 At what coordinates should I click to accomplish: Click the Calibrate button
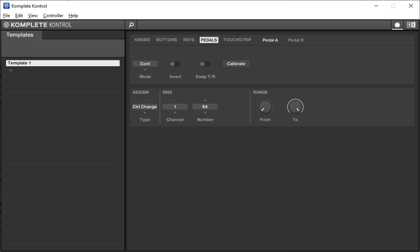pos(236,64)
